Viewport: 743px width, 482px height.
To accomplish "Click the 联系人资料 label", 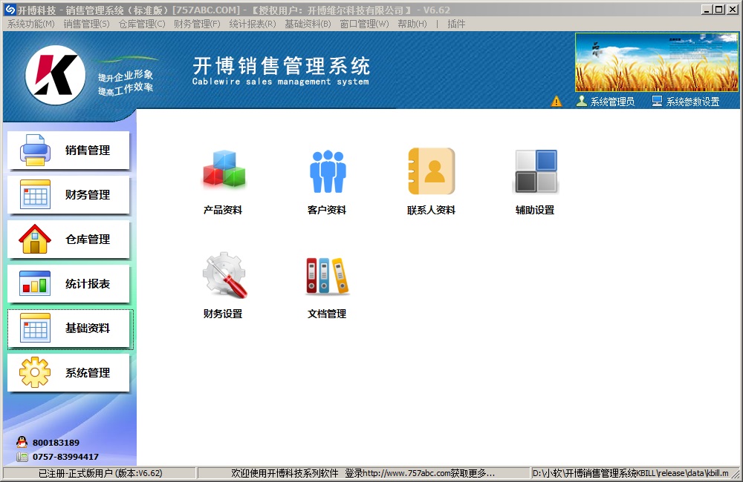I will tap(431, 210).
